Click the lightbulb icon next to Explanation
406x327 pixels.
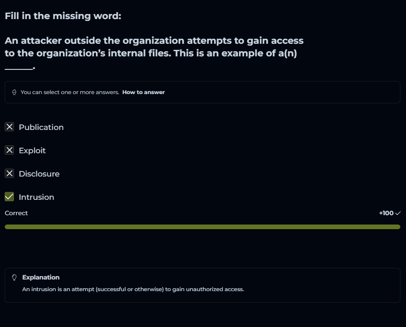point(14,278)
